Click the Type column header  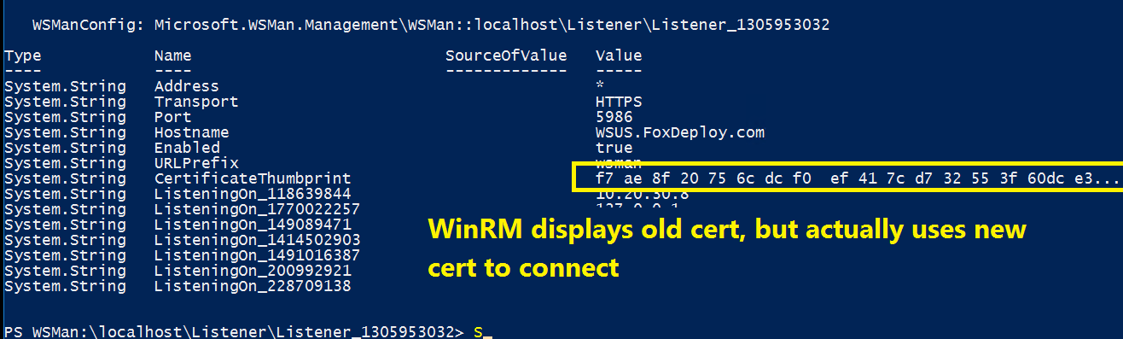[22, 56]
